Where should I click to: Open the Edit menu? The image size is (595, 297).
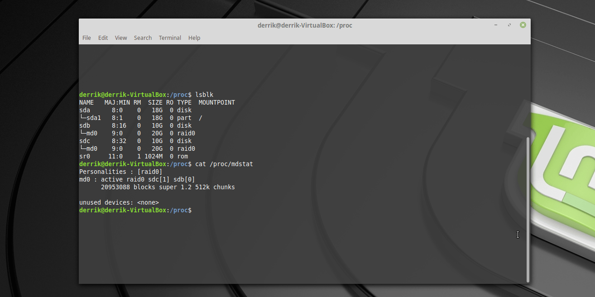click(x=103, y=38)
